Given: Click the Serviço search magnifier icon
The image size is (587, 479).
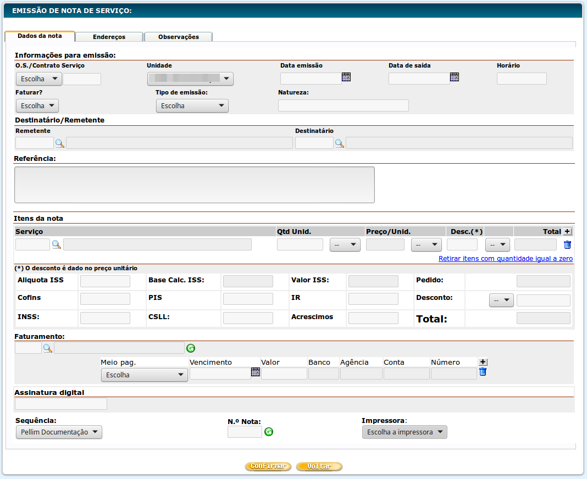Looking at the screenshot, I should (56, 245).
